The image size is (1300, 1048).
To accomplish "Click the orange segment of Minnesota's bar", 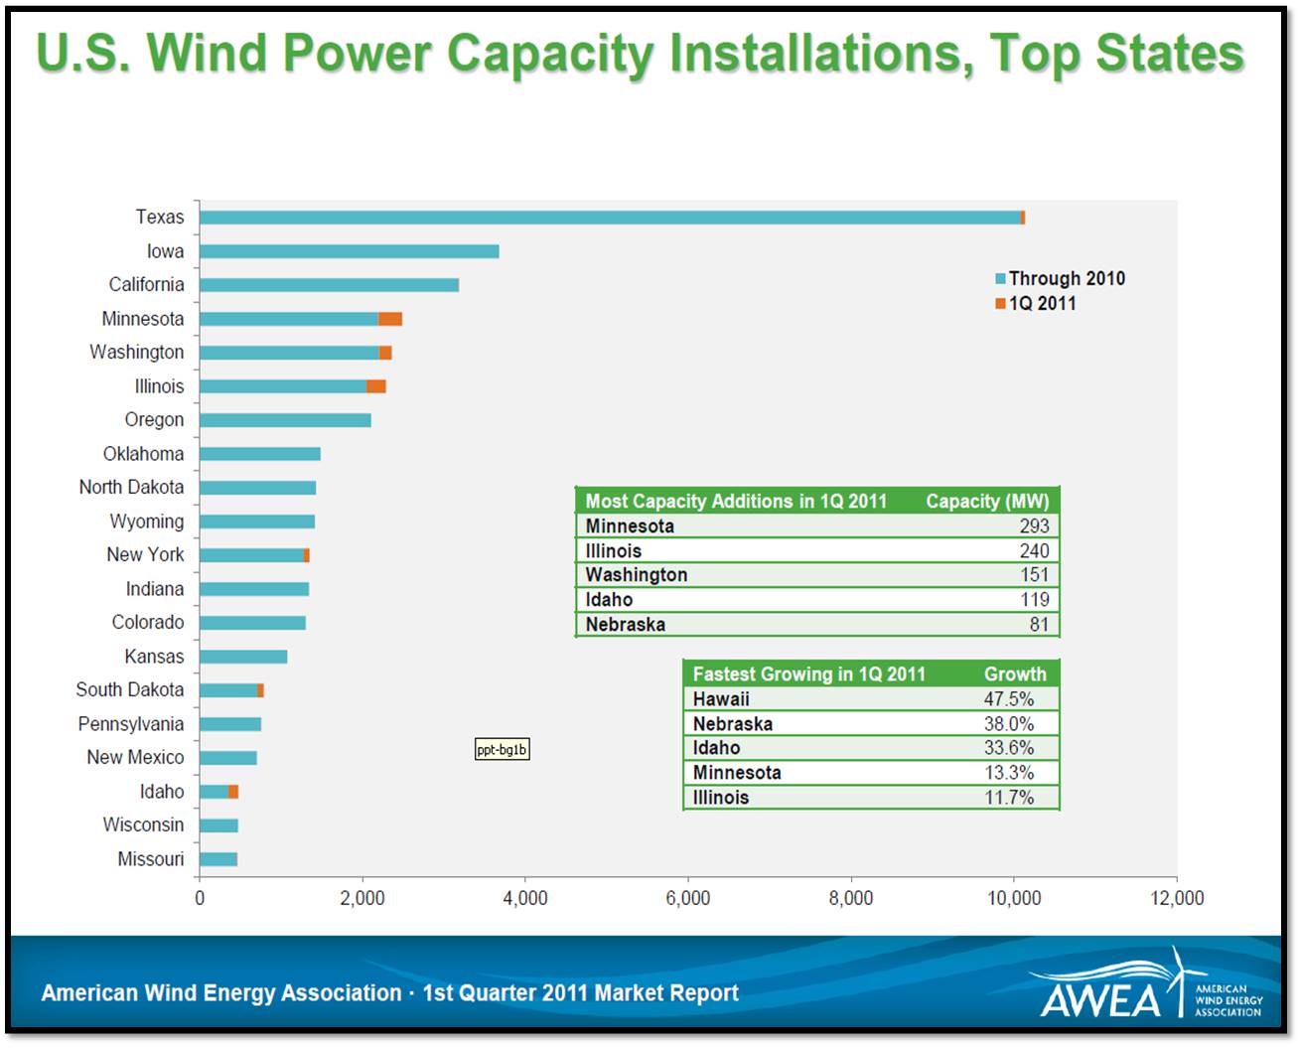I will (390, 319).
